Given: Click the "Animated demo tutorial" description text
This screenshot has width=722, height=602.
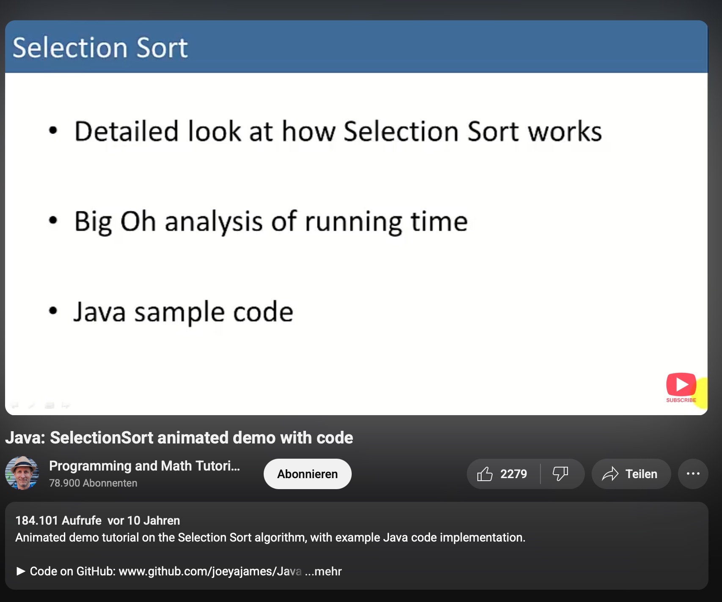Looking at the screenshot, I should click(x=270, y=538).
